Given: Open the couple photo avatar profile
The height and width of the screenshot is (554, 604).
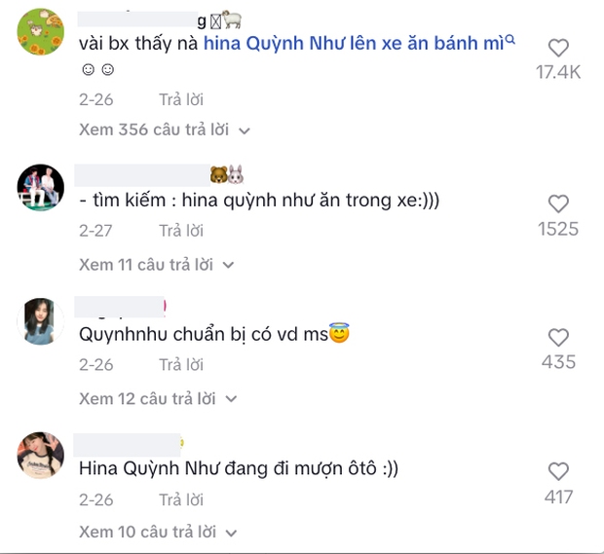Looking at the screenshot, I should pyautogui.click(x=41, y=186).
